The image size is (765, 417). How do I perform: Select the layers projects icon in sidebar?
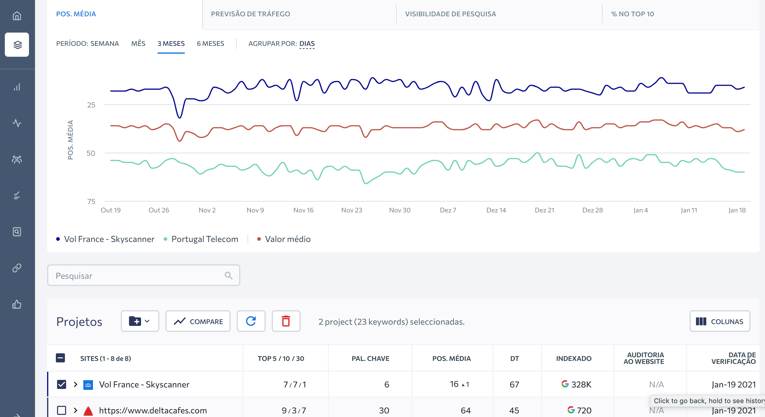tap(17, 45)
